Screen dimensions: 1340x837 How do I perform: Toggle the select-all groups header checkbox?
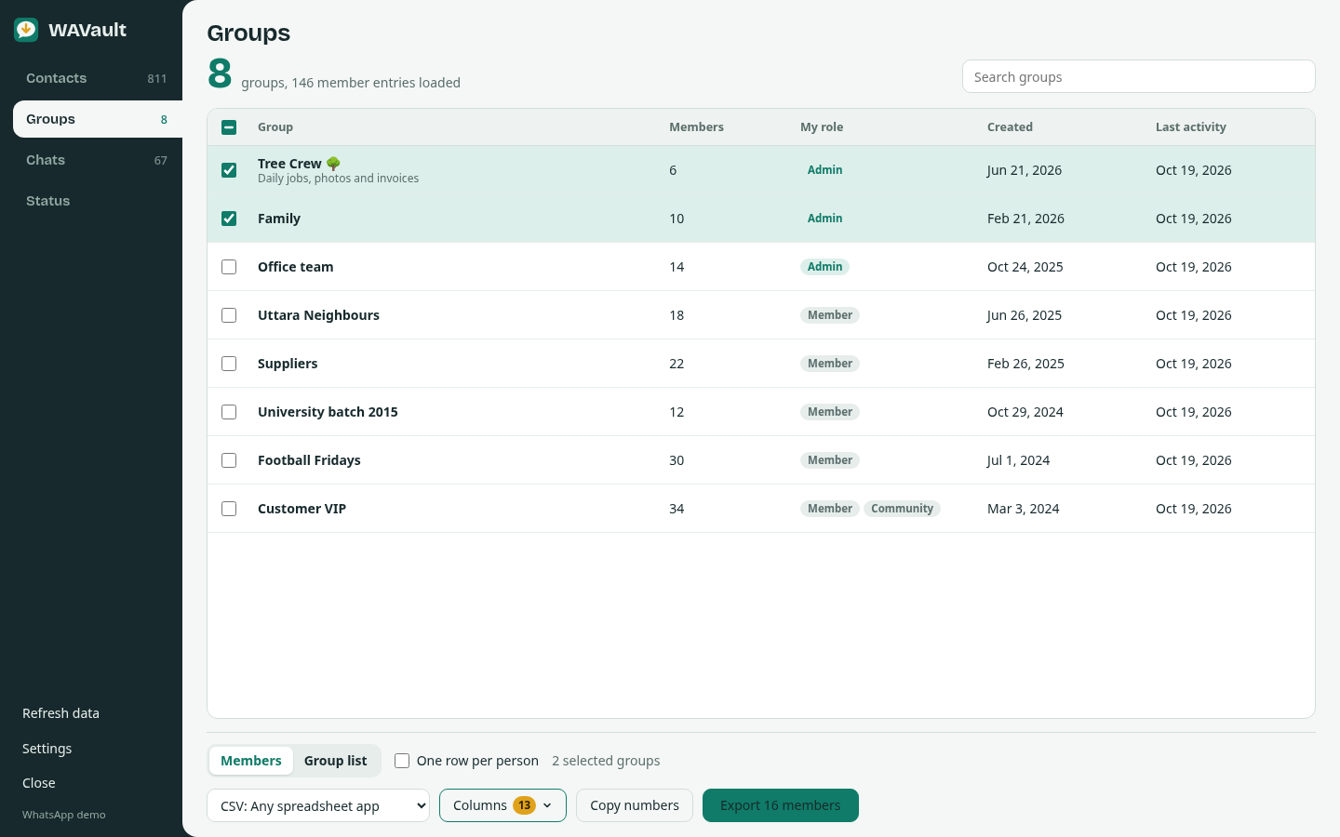[x=229, y=127]
